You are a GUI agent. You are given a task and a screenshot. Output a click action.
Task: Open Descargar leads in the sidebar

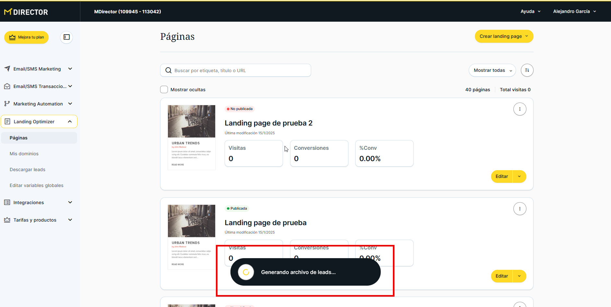coord(28,170)
